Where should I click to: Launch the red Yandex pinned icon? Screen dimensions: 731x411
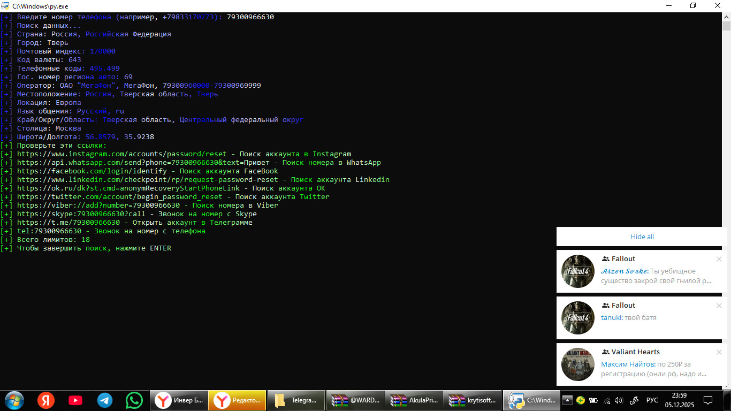pos(45,400)
